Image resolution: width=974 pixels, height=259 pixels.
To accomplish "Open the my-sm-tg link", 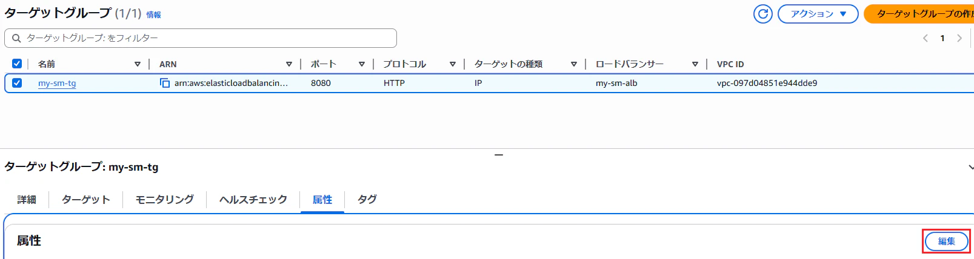I will coord(57,83).
